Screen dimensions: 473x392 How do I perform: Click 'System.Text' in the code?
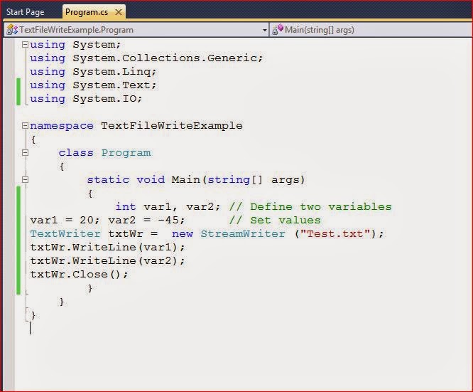coord(112,85)
